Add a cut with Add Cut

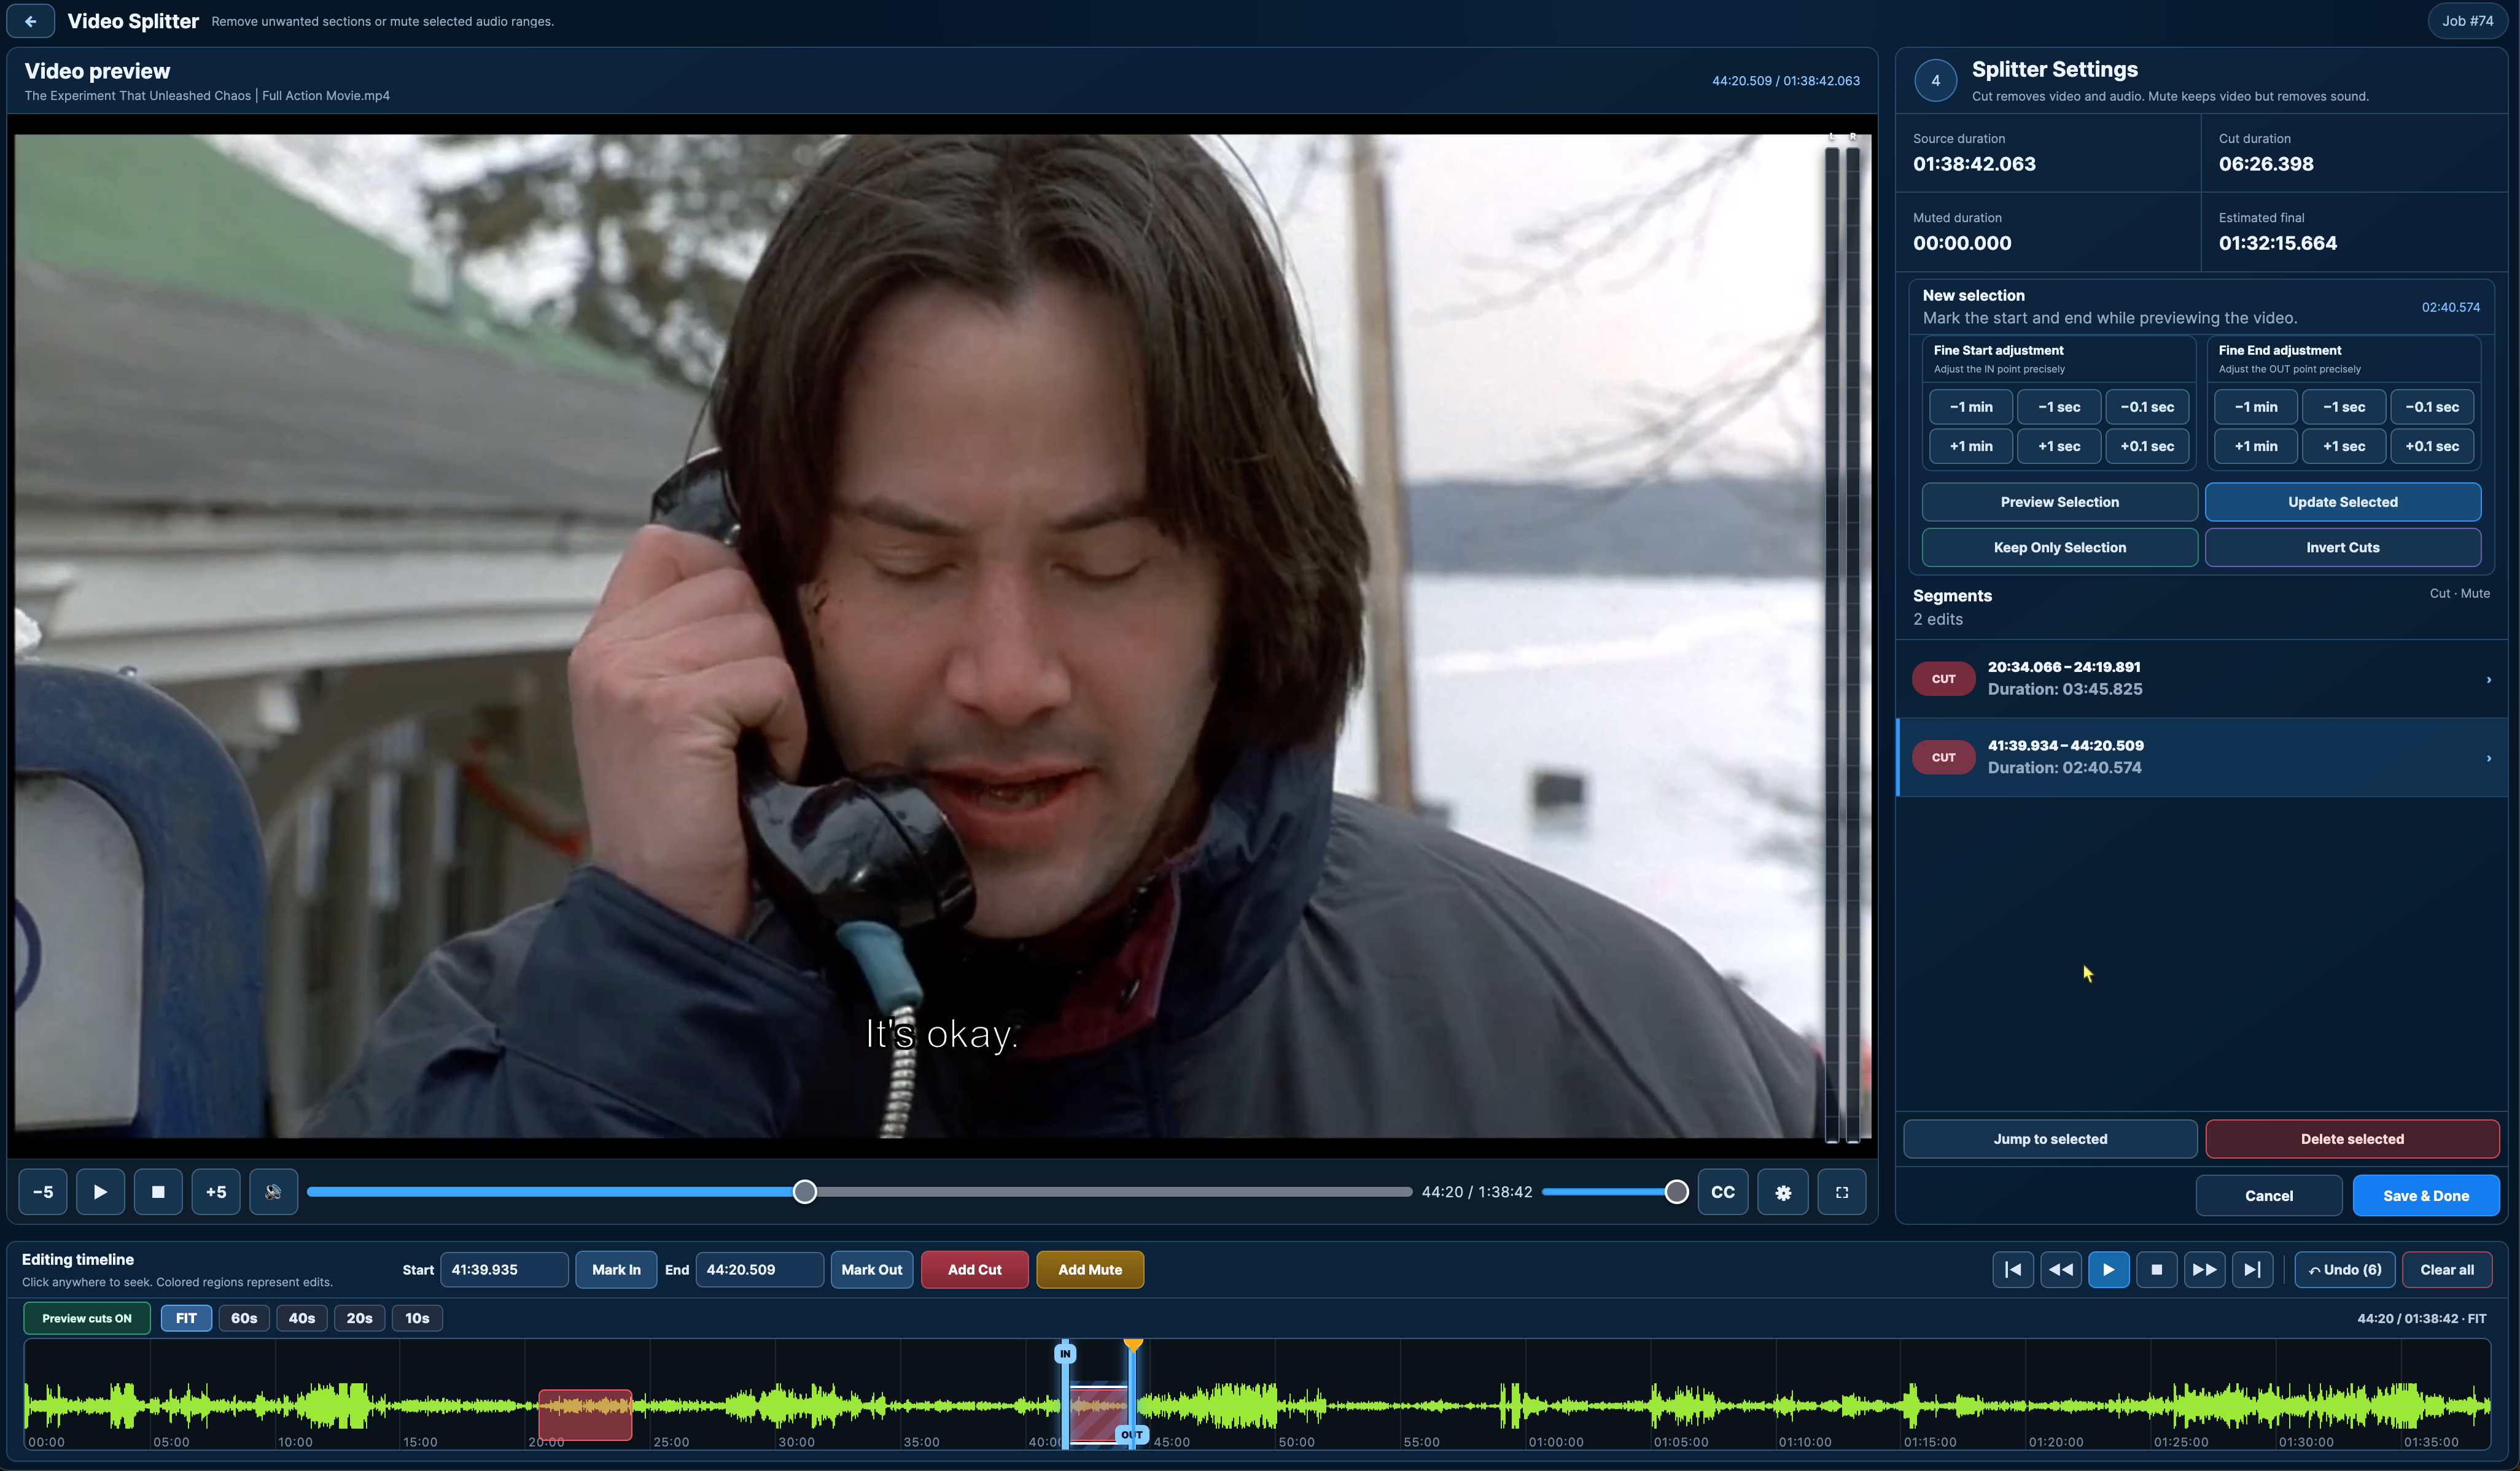click(974, 1269)
